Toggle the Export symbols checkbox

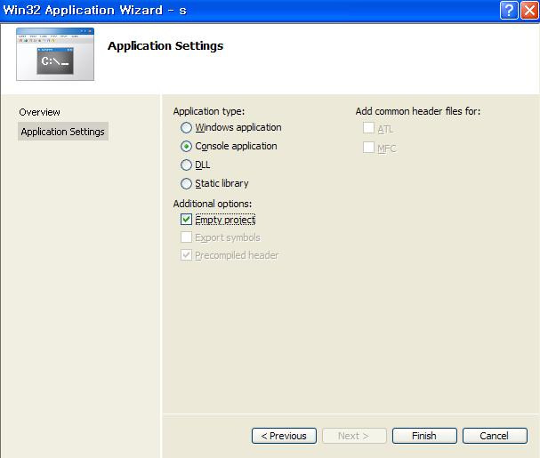pos(186,237)
